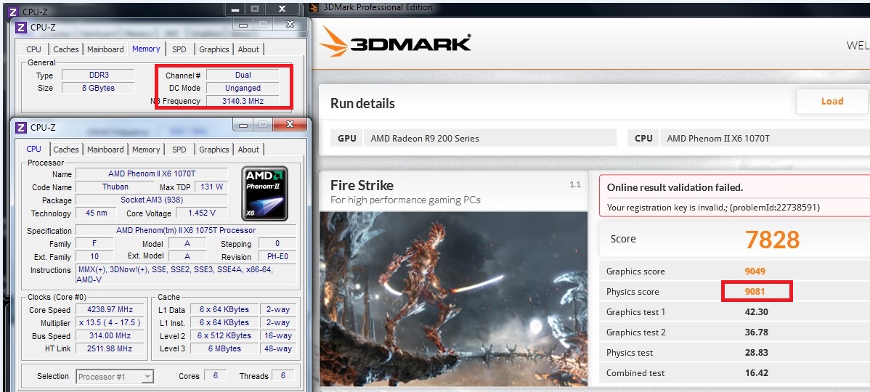The height and width of the screenshot is (392, 870).
Task: Open Graphics tab in the Memory window
Action: click(x=214, y=49)
